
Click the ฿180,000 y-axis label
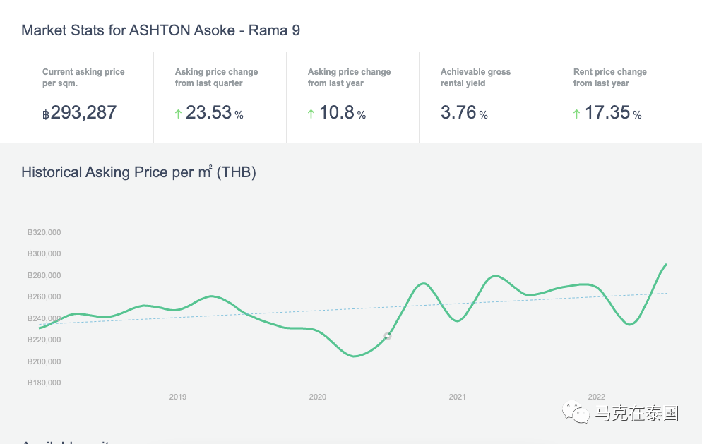[x=44, y=383]
